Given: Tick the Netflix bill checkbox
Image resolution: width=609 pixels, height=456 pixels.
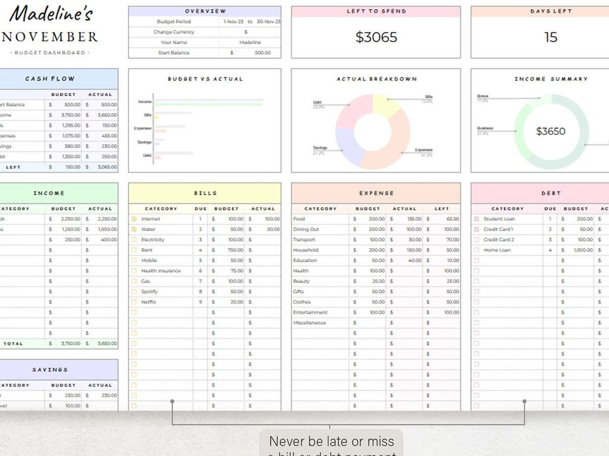Looking at the screenshot, I should pos(134,302).
